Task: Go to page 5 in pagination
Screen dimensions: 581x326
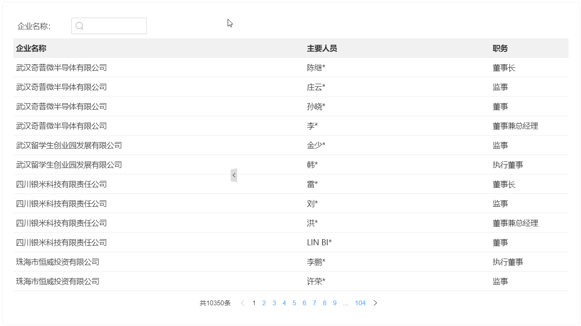Action: pyautogui.click(x=294, y=303)
